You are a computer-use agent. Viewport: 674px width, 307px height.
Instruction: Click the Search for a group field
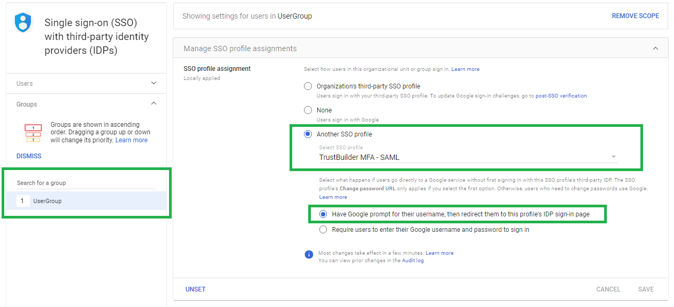(85, 183)
